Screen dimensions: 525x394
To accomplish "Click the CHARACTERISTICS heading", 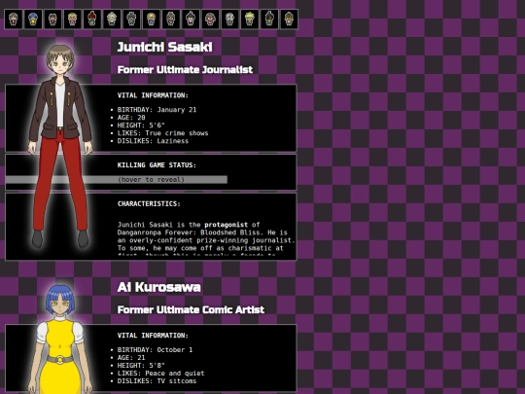I will [149, 203].
